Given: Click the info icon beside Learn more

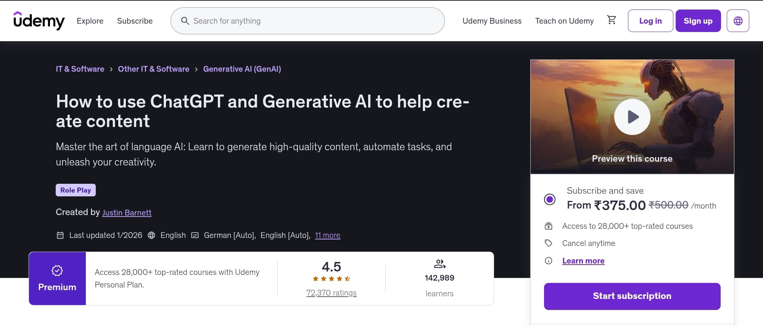Looking at the screenshot, I should (549, 261).
